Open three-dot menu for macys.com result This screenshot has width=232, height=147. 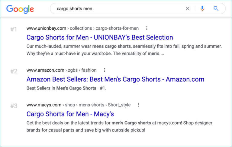pos(139,105)
